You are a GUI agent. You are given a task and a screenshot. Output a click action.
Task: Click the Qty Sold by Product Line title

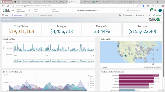pos(12,72)
